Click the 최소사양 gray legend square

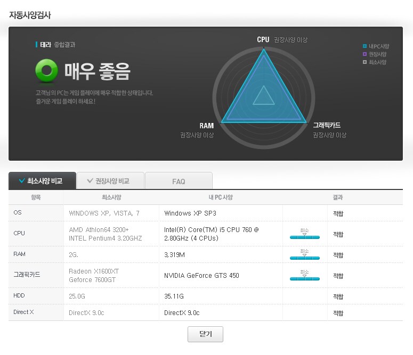(365, 62)
